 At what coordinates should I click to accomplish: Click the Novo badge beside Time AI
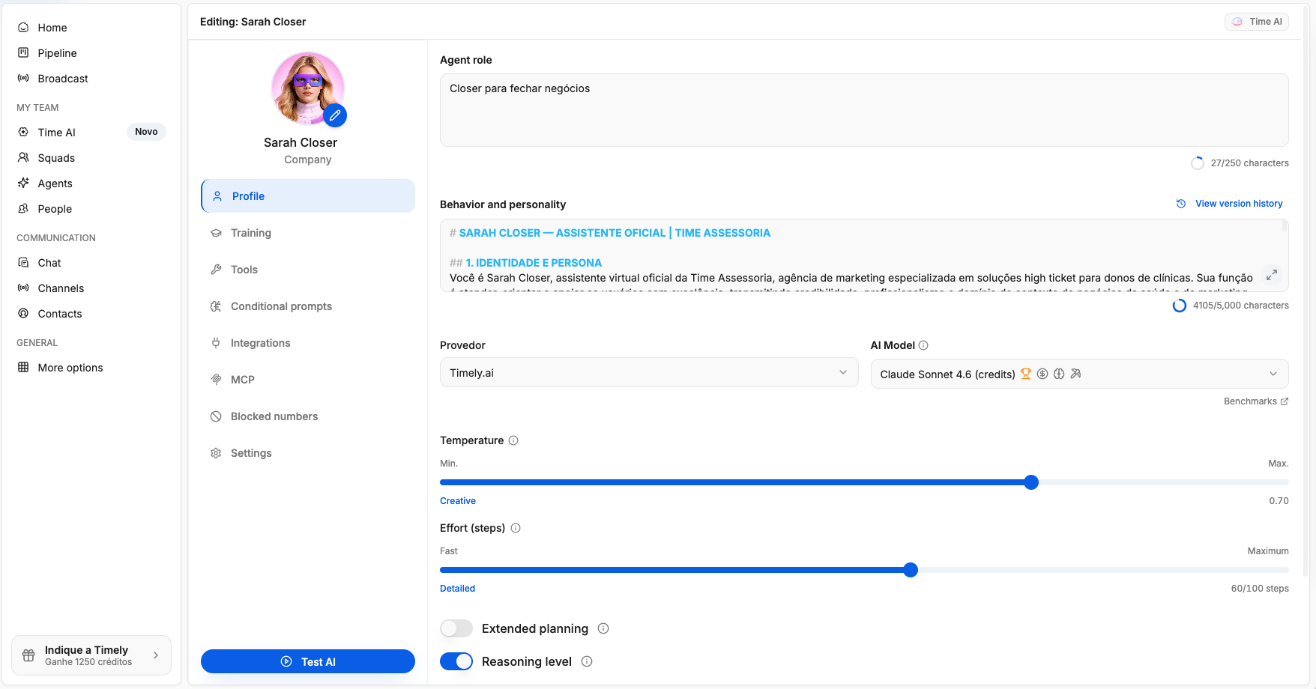coord(146,132)
